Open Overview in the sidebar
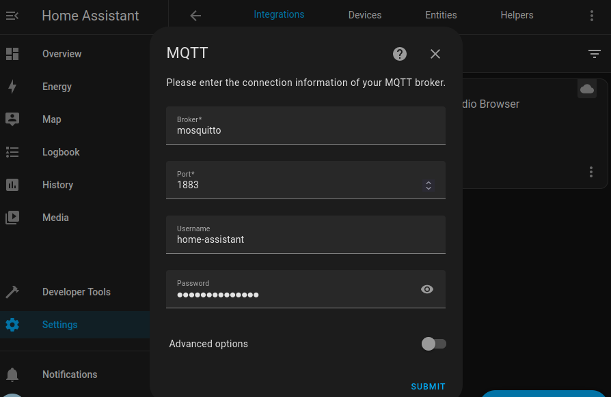 tap(74, 54)
